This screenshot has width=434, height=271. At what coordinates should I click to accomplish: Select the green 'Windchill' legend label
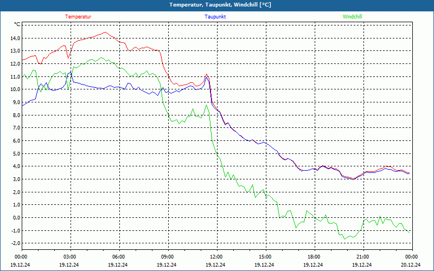352,17
